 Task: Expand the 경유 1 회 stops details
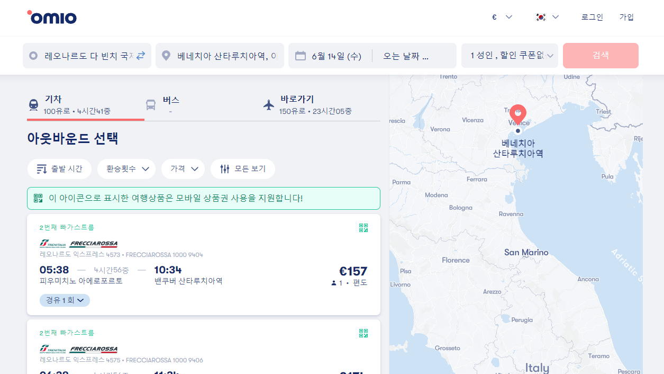click(65, 300)
